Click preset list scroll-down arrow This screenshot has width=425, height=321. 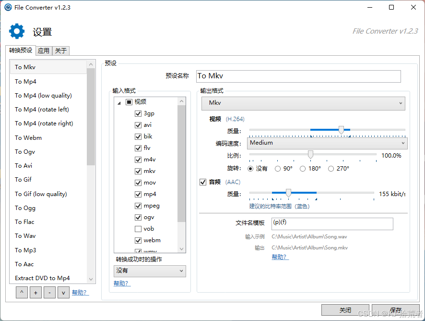pyautogui.click(x=91, y=279)
